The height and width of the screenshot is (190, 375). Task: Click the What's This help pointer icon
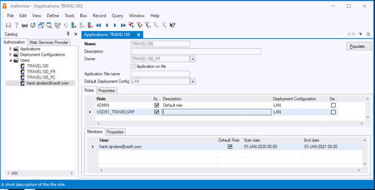[173, 25]
